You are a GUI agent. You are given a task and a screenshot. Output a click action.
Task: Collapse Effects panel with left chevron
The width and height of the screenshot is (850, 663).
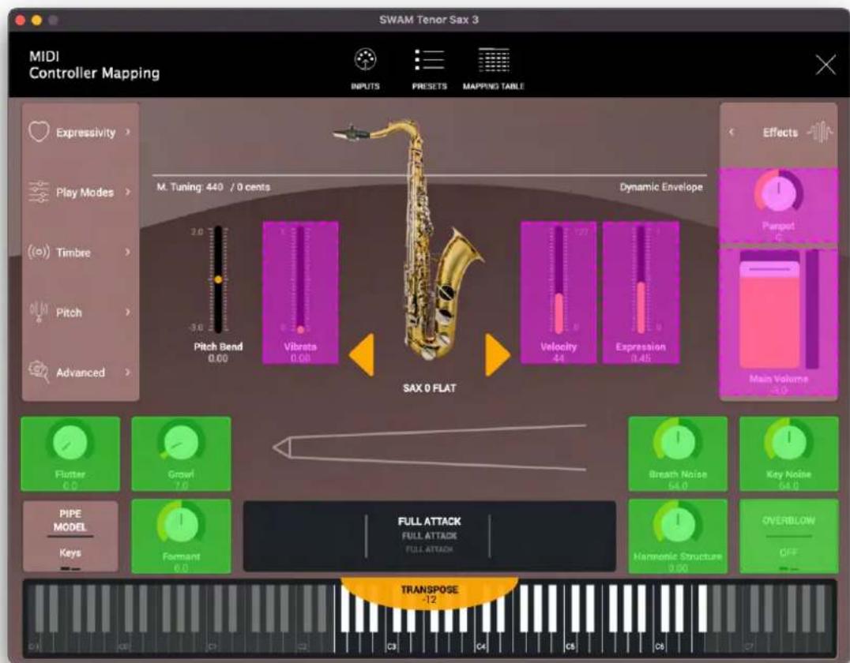[732, 132]
